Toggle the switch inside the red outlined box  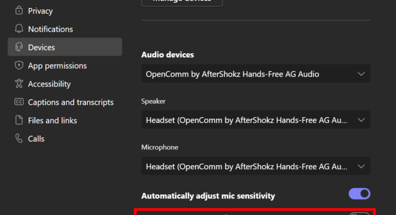(x=359, y=214)
